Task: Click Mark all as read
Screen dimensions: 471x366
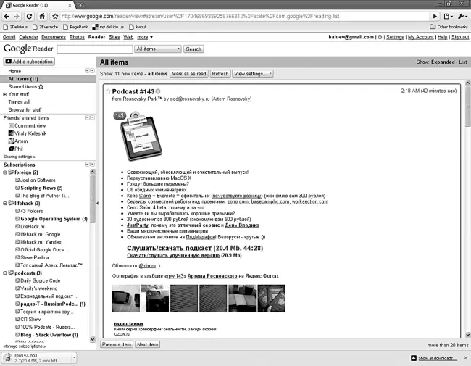Action: (189, 74)
